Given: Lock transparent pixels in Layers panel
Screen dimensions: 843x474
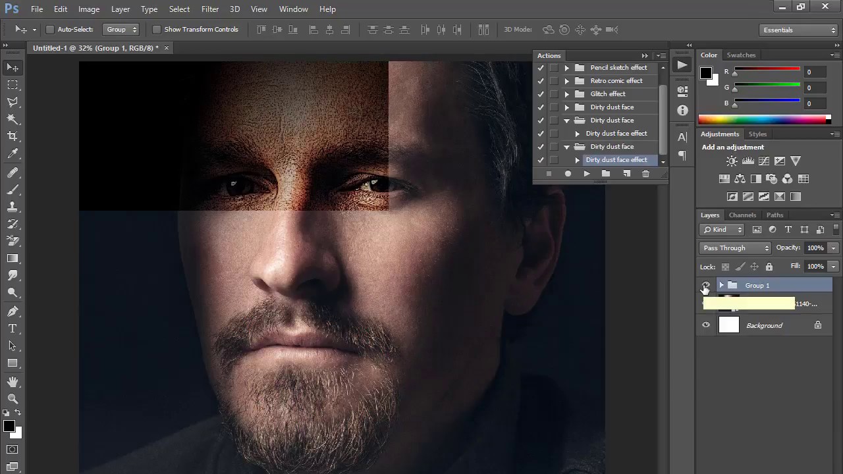Looking at the screenshot, I should 725,267.
